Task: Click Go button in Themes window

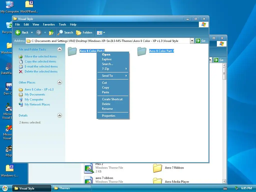Action: coord(218,60)
